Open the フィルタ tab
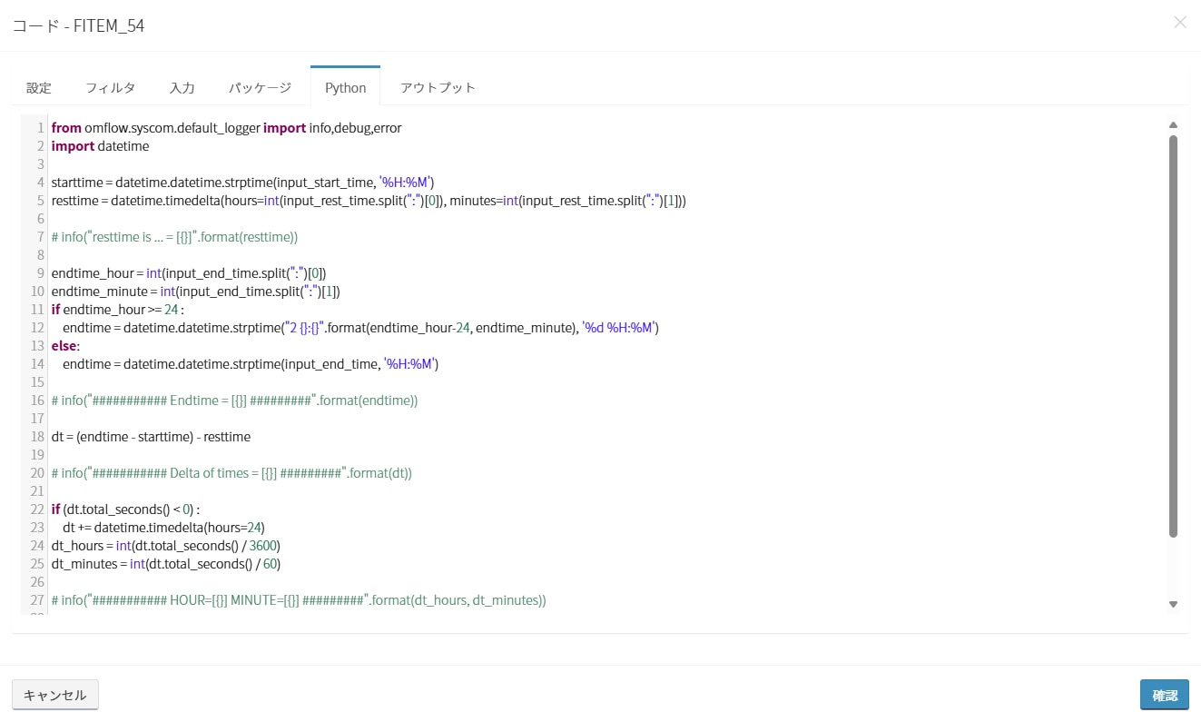This screenshot has width=1201, height=722. pos(110,88)
